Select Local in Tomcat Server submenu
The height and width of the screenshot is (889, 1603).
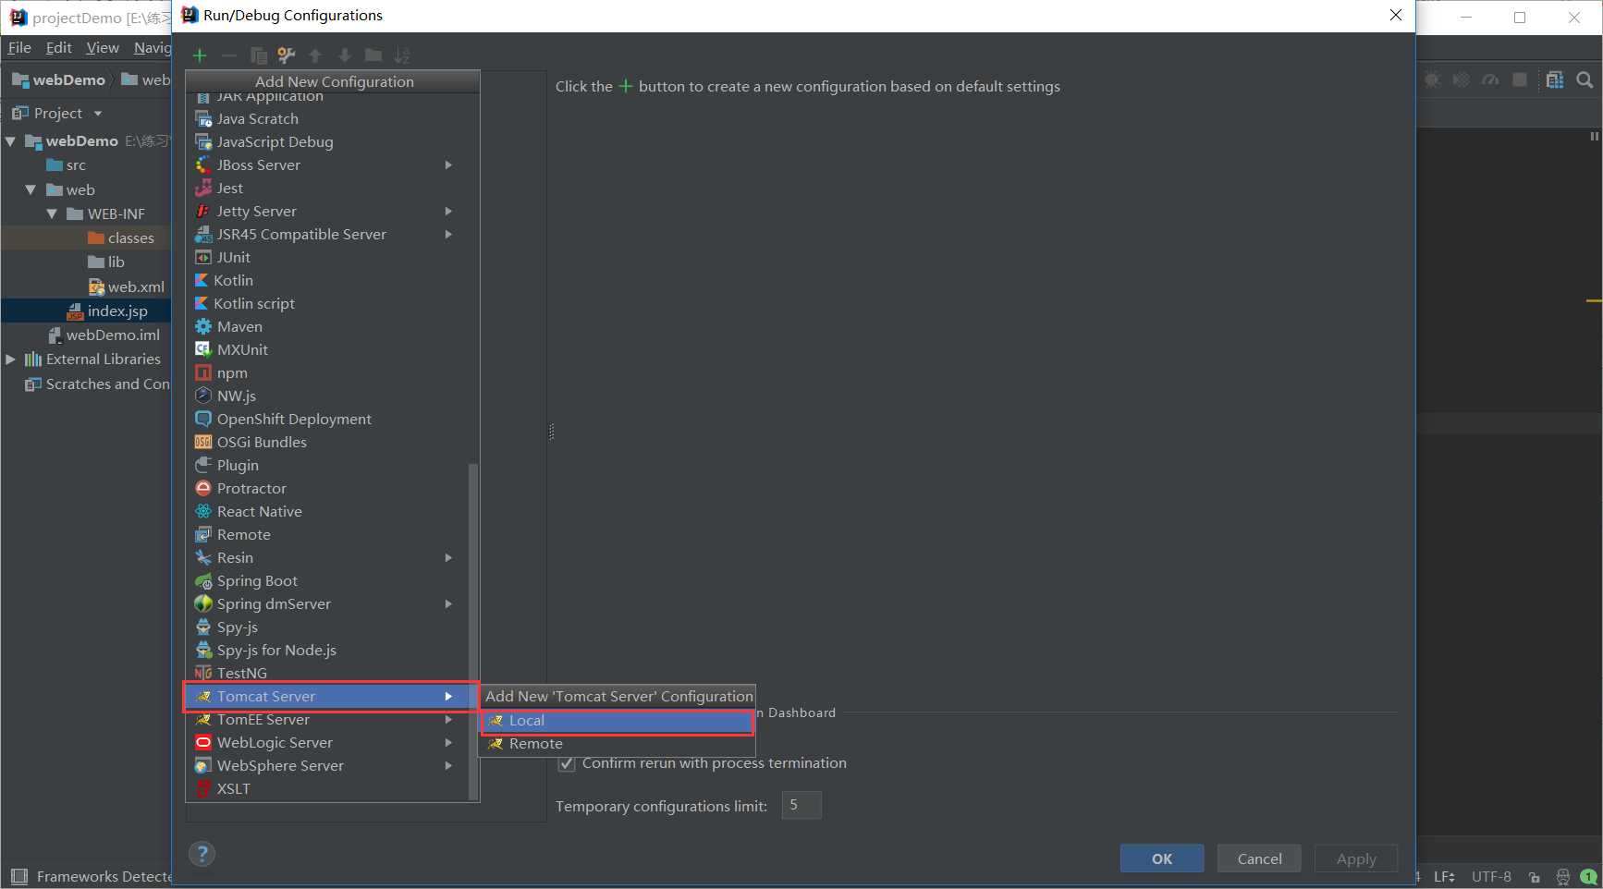coord(617,721)
